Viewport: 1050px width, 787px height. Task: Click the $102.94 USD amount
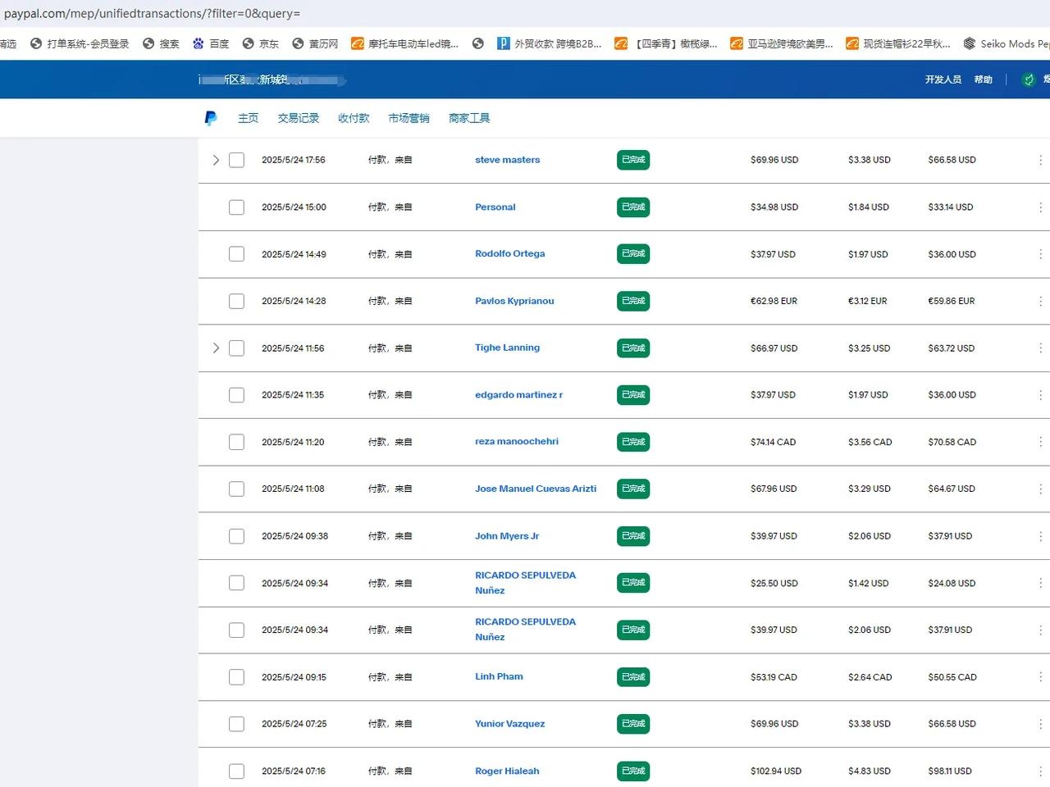(776, 771)
